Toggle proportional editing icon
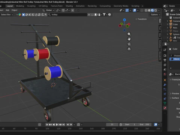 click(73, 10)
